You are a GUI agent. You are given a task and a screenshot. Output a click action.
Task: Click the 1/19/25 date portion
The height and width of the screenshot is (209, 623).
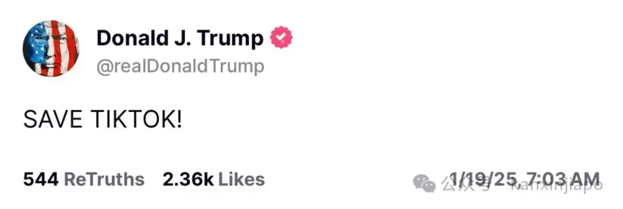[485, 179]
